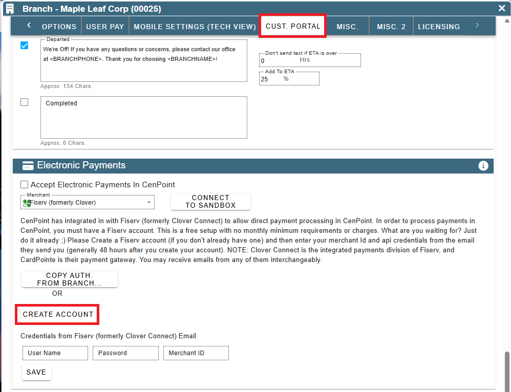Click into the Departed message text box
511x392 pixels.
(x=144, y=60)
